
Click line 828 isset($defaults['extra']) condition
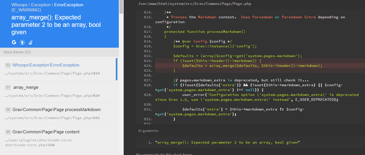pyautogui.click(x=249, y=87)
